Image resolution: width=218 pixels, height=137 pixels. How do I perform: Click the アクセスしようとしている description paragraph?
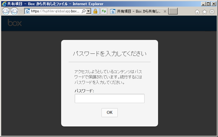point(108,77)
